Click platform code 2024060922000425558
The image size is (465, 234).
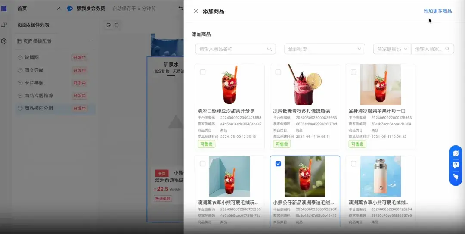[241, 118]
